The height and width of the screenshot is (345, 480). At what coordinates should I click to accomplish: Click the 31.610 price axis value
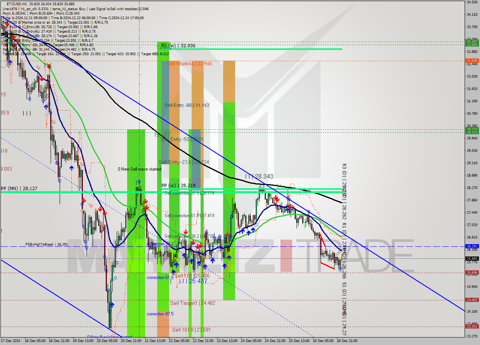pos(472,89)
